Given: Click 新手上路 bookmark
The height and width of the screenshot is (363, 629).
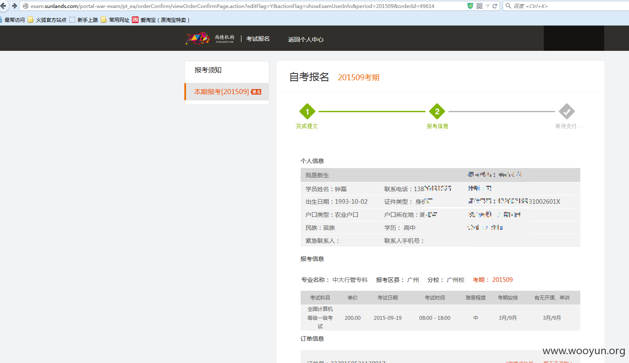Looking at the screenshot, I should click(x=84, y=20).
